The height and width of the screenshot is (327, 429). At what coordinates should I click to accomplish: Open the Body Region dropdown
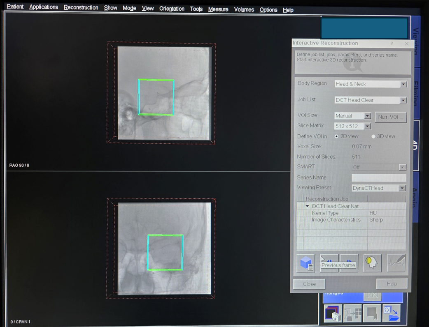click(x=403, y=84)
